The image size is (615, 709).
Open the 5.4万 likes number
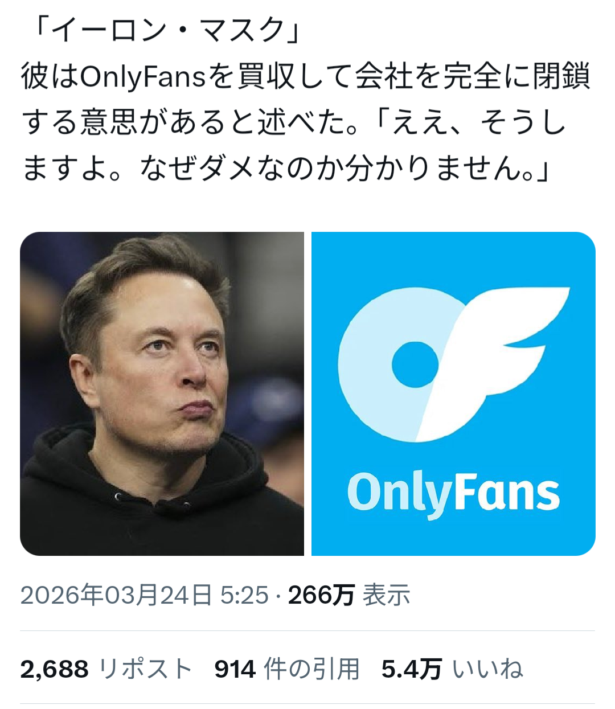(412, 669)
